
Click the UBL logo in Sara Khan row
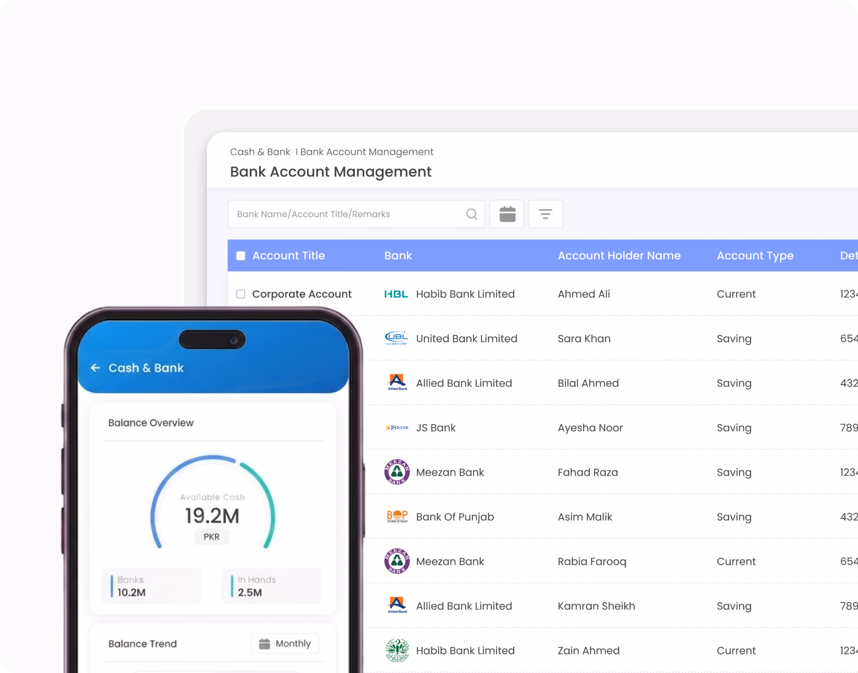(x=397, y=338)
